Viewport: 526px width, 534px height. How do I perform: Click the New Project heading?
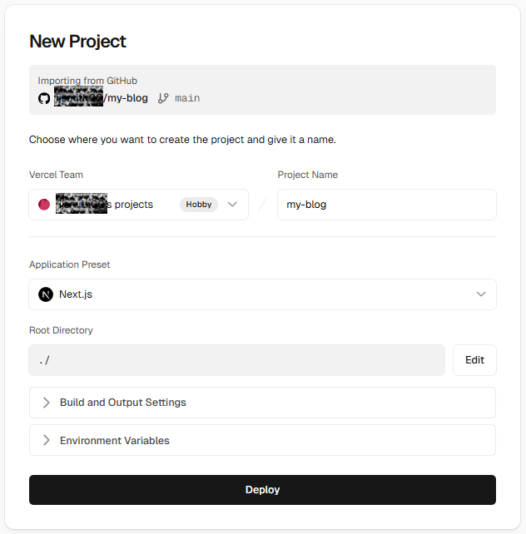click(x=77, y=41)
